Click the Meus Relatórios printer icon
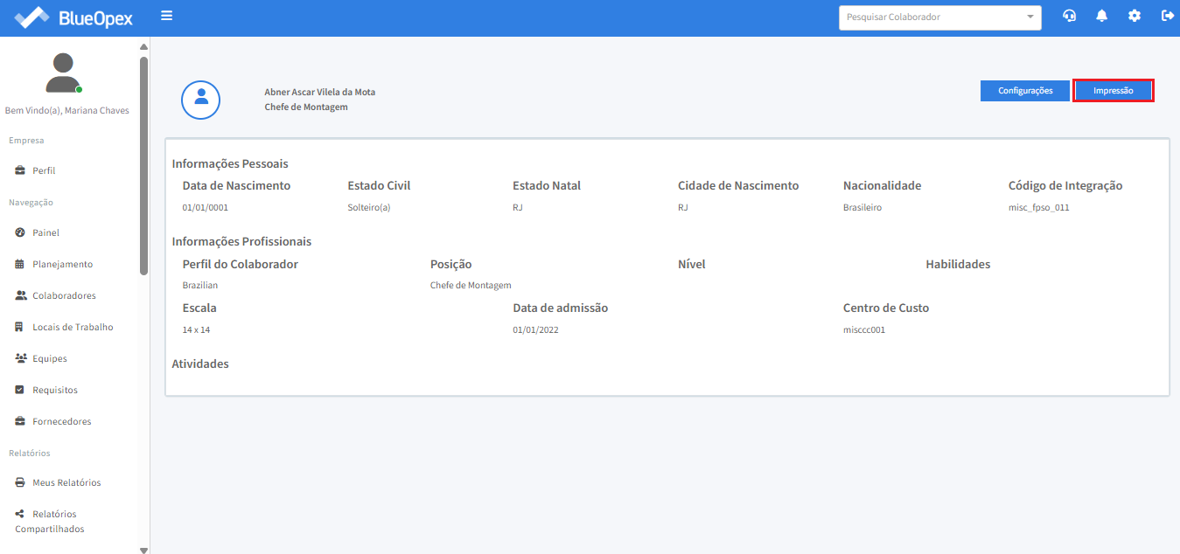 point(20,482)
